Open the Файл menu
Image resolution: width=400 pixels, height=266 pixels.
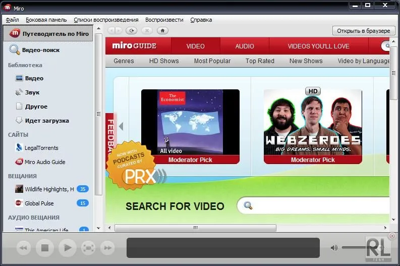pyautogui.click(x=12, y=20)
